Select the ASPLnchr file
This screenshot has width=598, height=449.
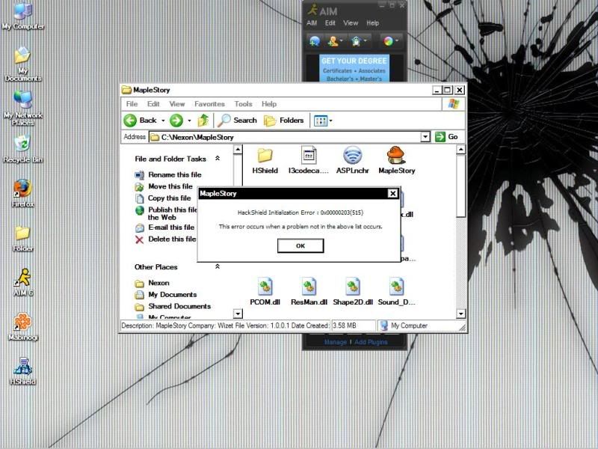tap(352, 160)
